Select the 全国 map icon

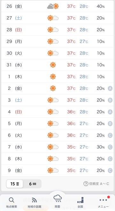coord(80,200)
